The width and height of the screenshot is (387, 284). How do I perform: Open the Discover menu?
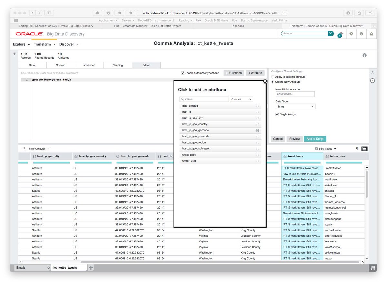[x=69, y=44]
